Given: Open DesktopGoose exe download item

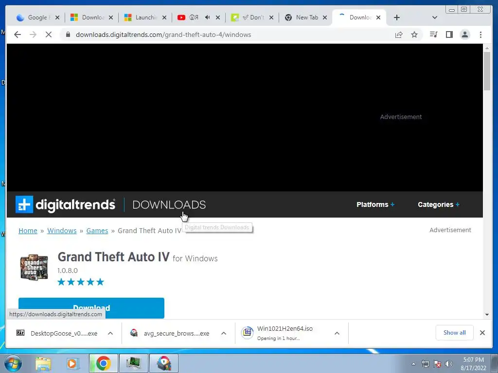Looking at the screenshot, I should [64, 333].
